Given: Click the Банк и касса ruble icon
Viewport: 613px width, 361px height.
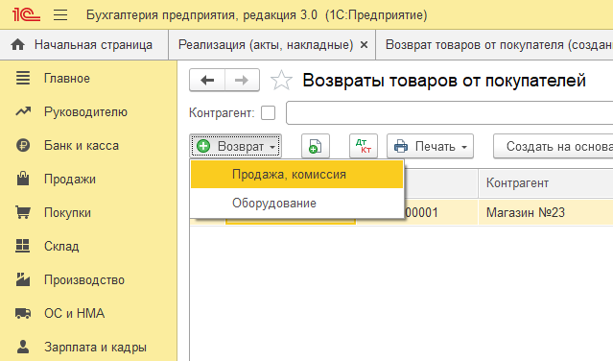Looking at the screenshot, I should point(23,146).
